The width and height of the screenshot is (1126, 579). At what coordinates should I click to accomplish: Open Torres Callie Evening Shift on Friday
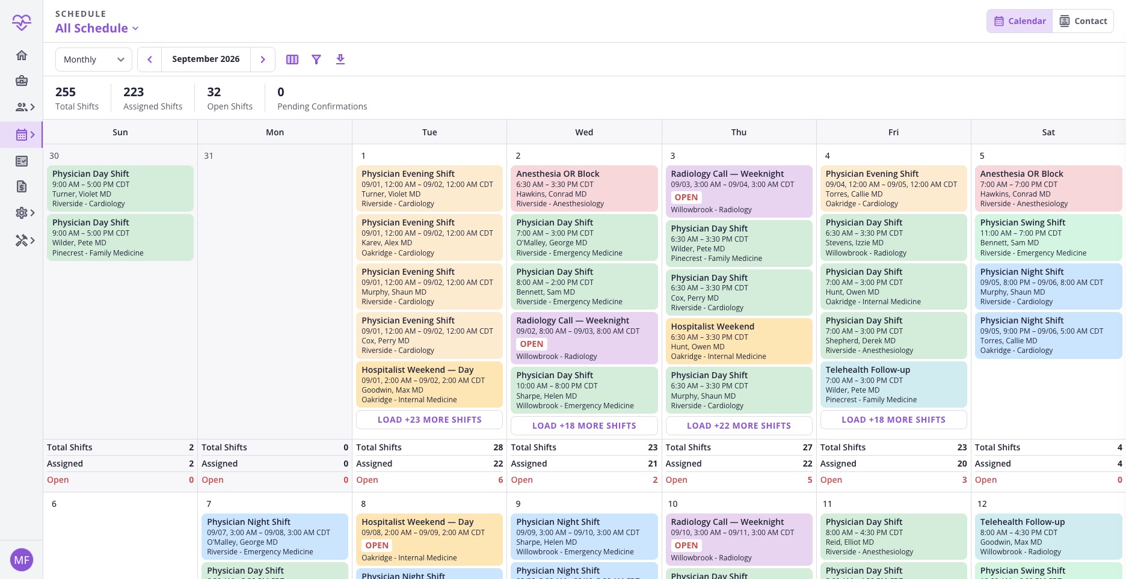[893, 189]
